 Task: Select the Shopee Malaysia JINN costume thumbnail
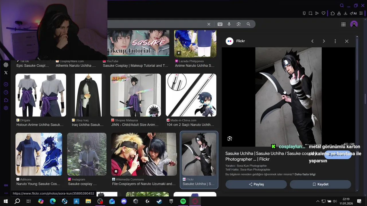click(x=136, y=95)
